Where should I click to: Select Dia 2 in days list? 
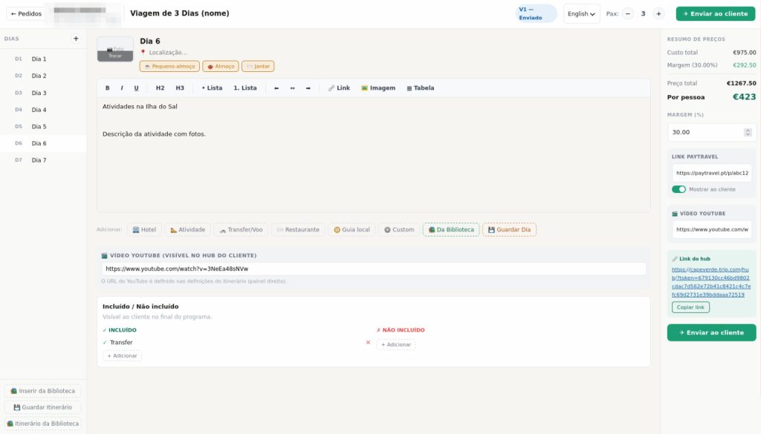(43, 76)
